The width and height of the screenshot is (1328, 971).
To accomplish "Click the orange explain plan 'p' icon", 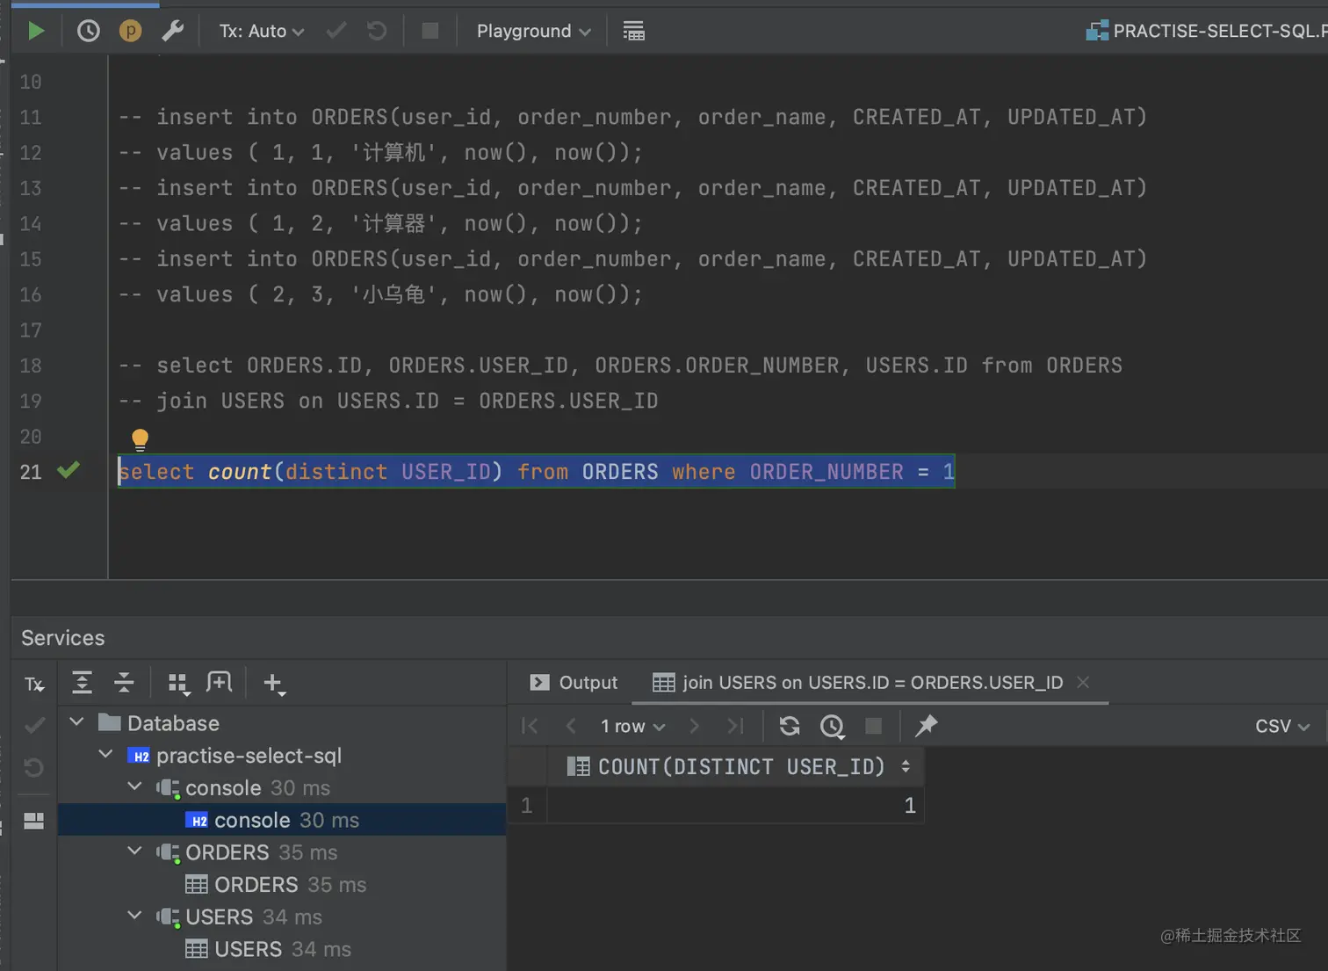I will 130,31.
